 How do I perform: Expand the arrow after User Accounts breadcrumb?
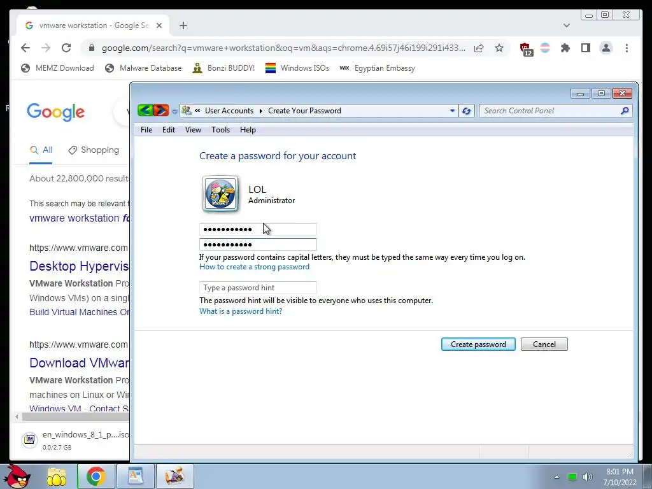pos(260,111)
